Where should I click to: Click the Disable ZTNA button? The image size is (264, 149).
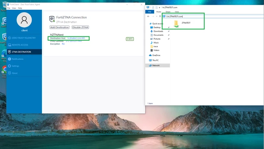[80, 27]
